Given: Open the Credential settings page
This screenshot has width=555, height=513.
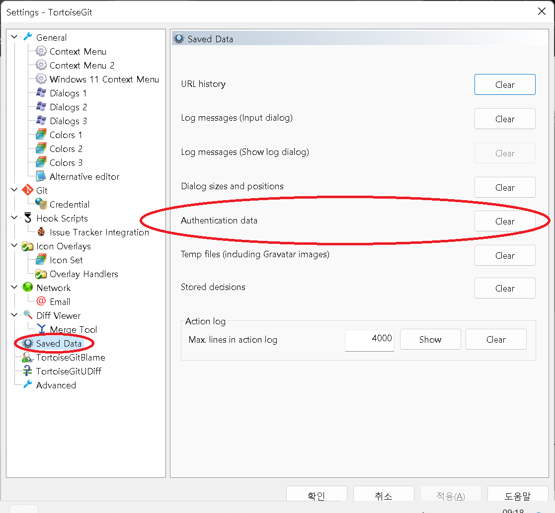Looking at the screenshot, I should [70, 204].
